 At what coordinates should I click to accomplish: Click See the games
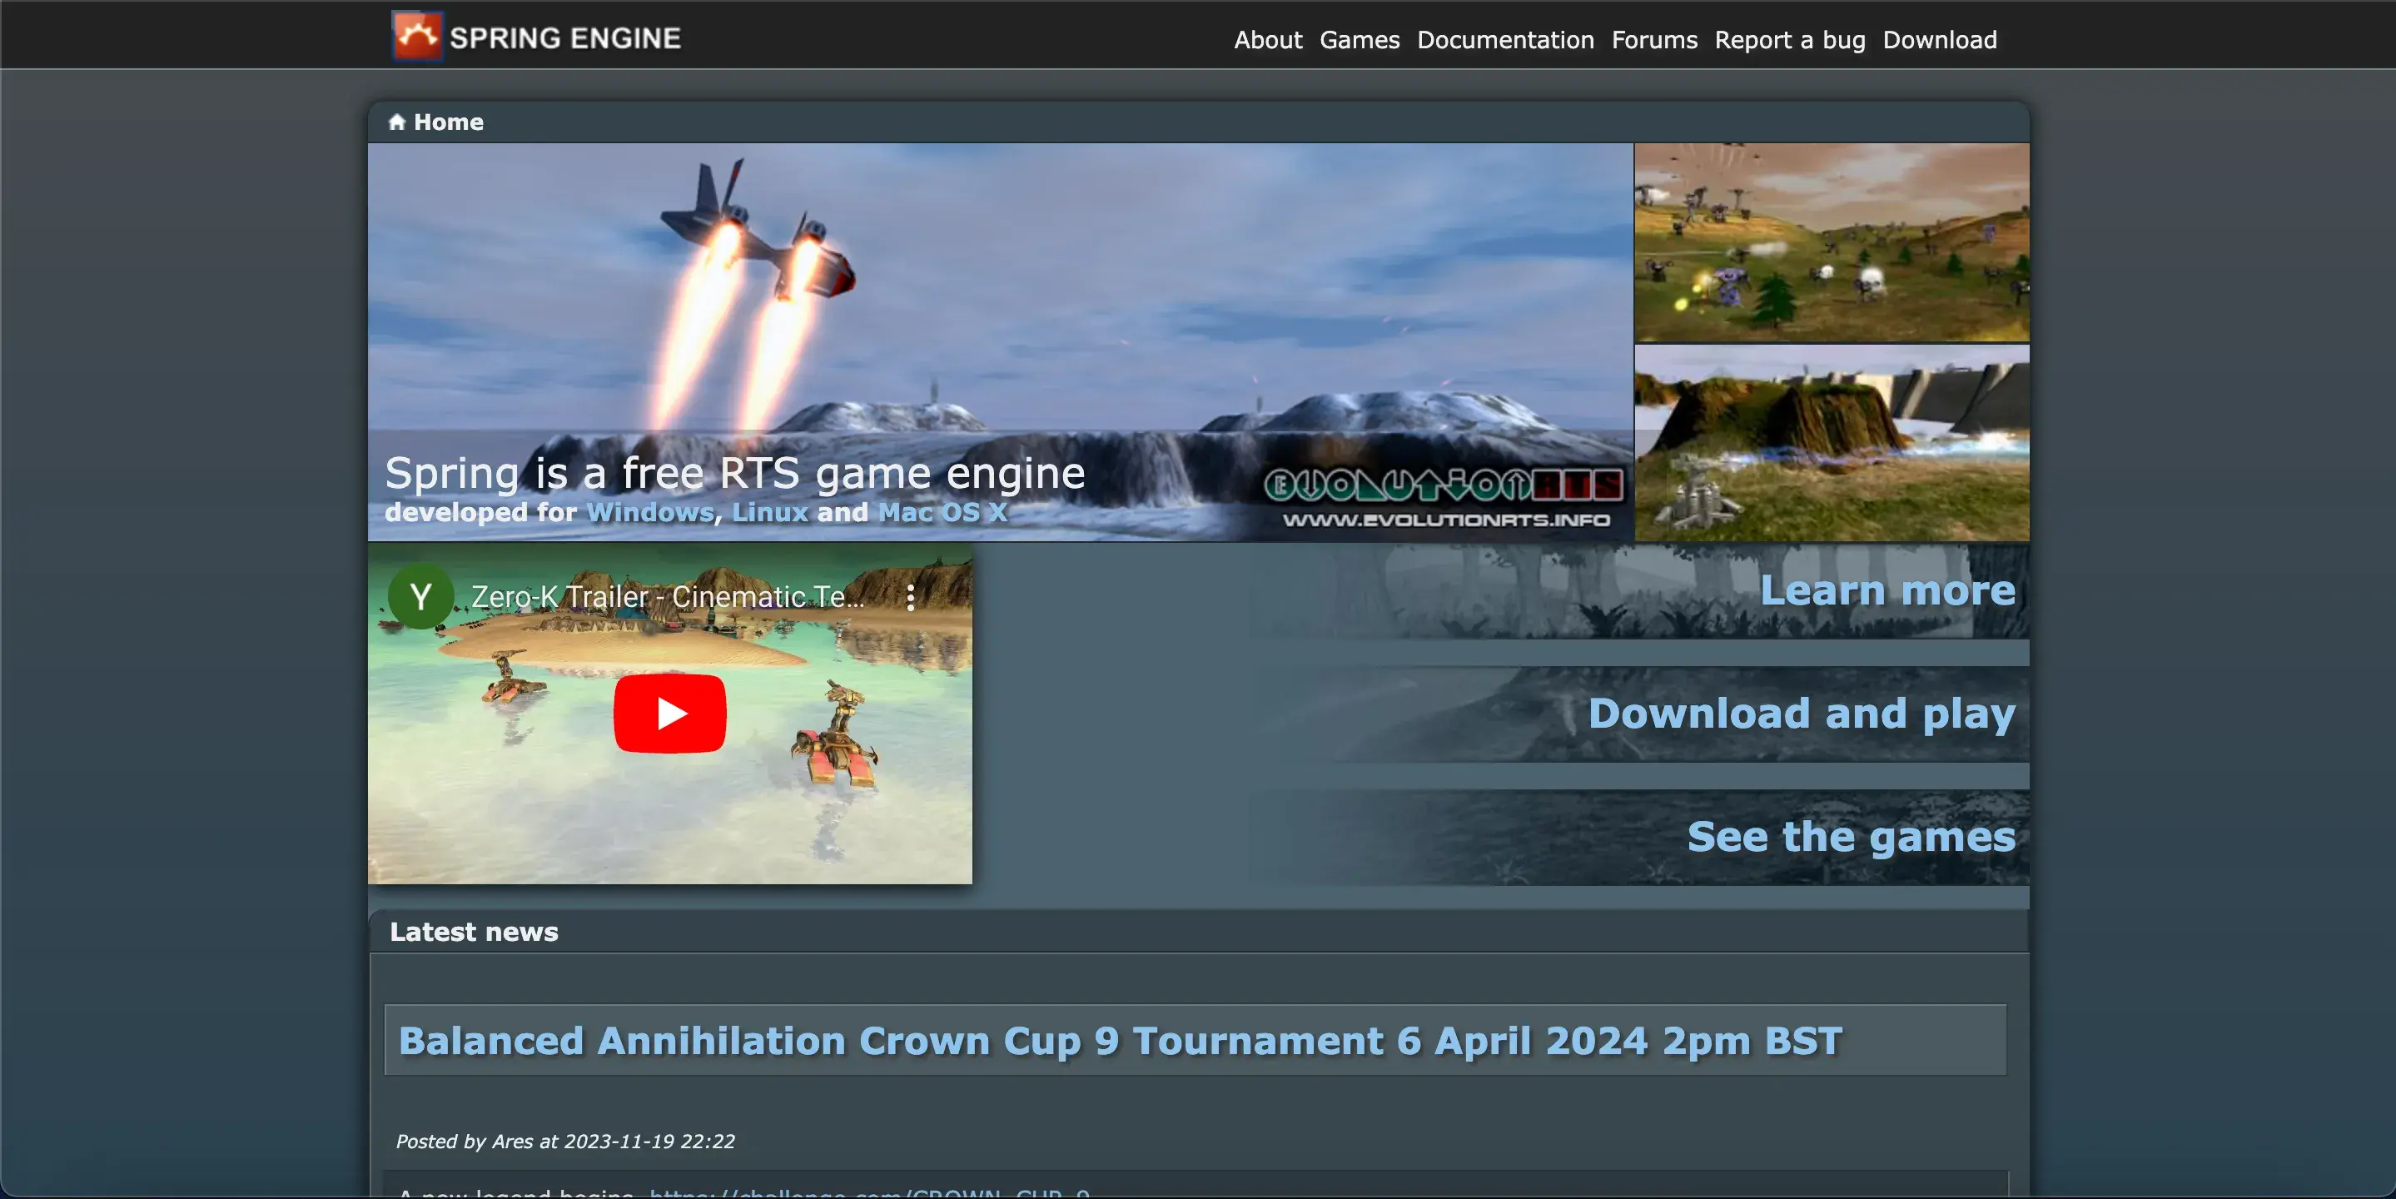(1852, 836)
